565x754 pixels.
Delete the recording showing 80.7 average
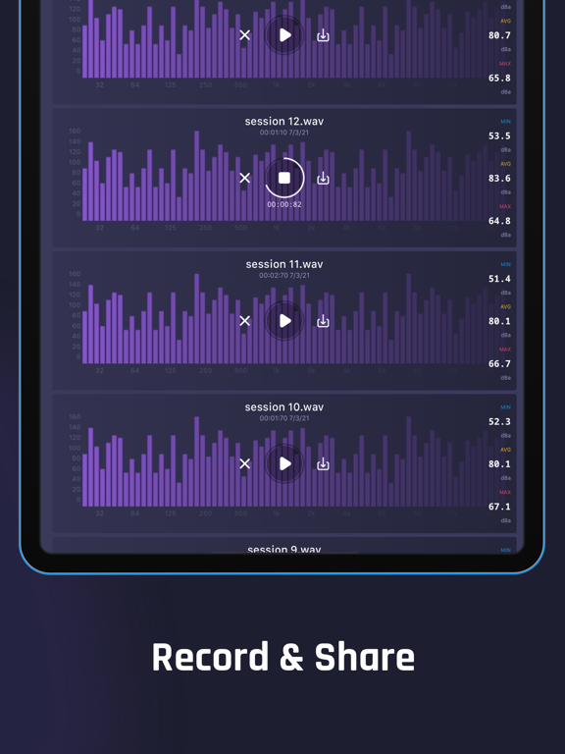click(245, 35)
